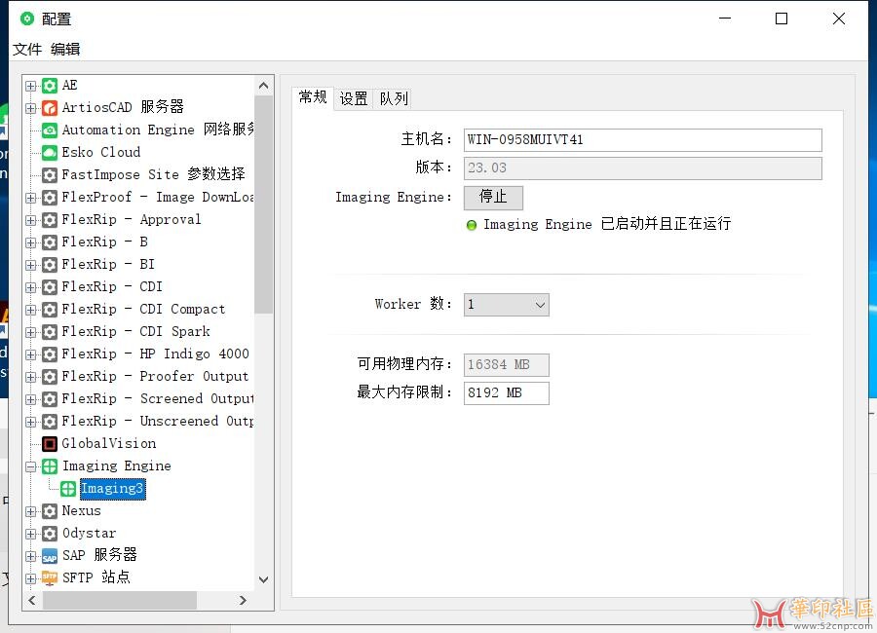Click the SAP 服务器 icon
The image size is (877, 633).
50,556
